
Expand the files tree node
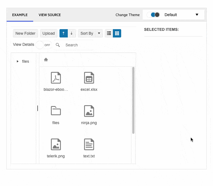(x=17, y=61)
